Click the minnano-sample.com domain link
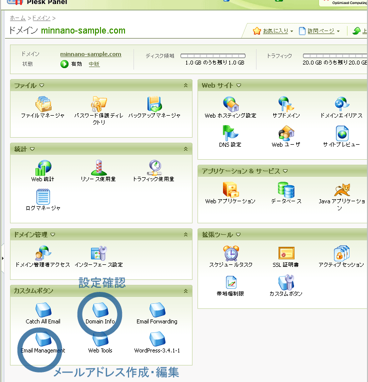The width and height of the screenshot is (368, 382). click(x=90, y=54)
